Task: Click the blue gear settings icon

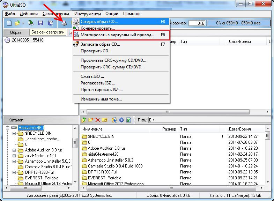Action: [x=121, y=120]
